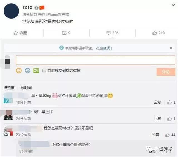Reply to the wfxtf comment via 回复
Image resolution: width=178 pixels, height=157 pixels.
click(x=155, y=135)
